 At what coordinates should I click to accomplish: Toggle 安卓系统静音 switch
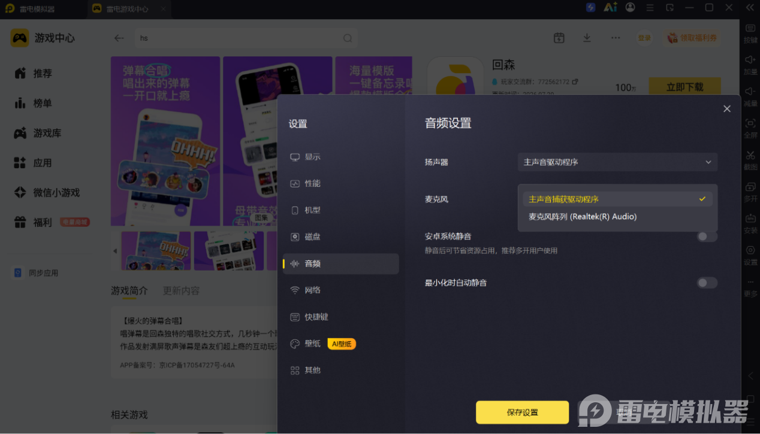click(x=707, y=236)
